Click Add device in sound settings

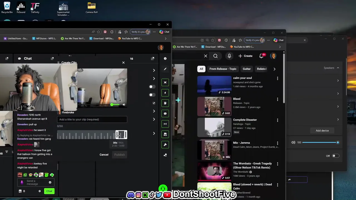click(x=322, y=131)
